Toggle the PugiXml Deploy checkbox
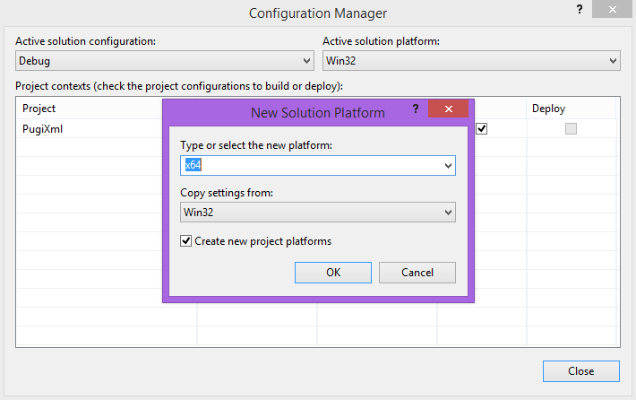The width and height of the screenshot is (636, 400). [571, 129]
